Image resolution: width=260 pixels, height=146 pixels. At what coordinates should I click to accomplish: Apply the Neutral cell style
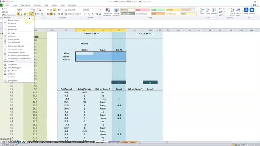tap(173, 10)
